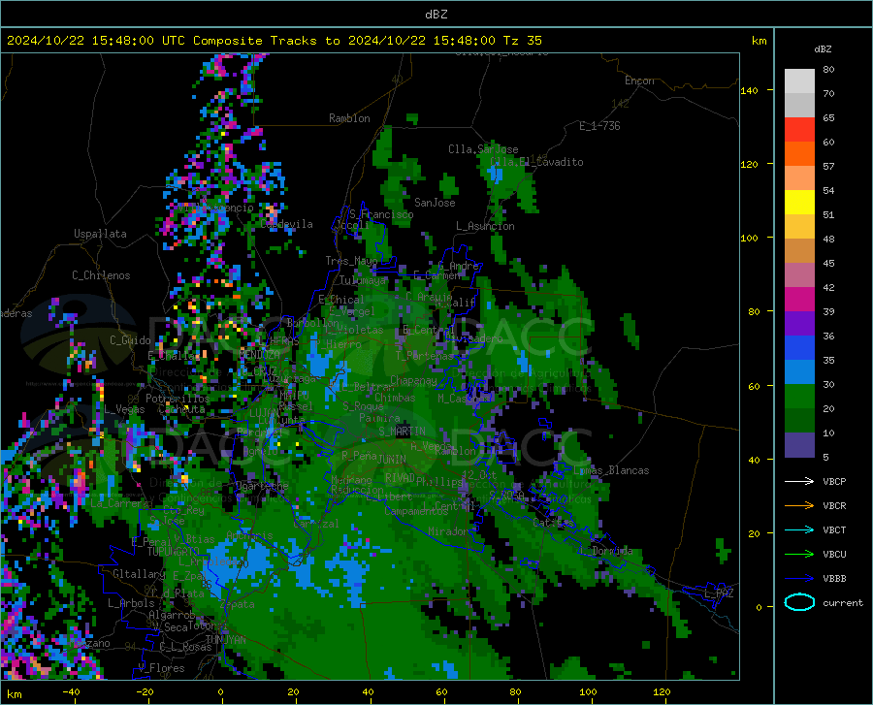Image resolution: width=873 pixels, height=705 pixels.
Task: Click the Capdevila map label
Action: (286, 224)
